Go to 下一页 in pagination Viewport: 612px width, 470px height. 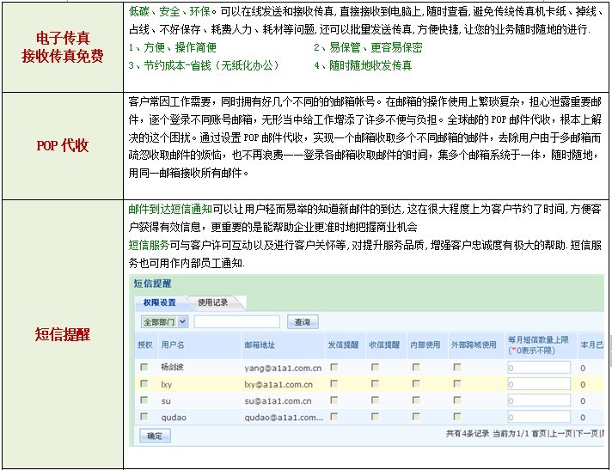point(587,433)
